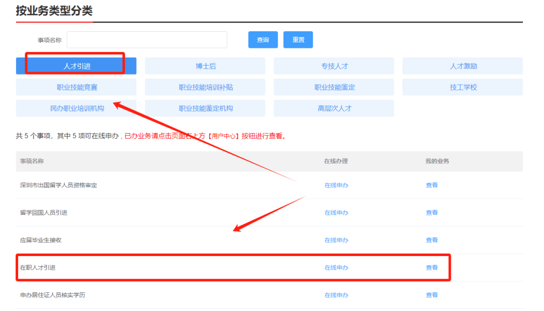Select the 职业技能鉴定 category
The width and height of the screenshot is (544, 311).
tap(334, 87)
